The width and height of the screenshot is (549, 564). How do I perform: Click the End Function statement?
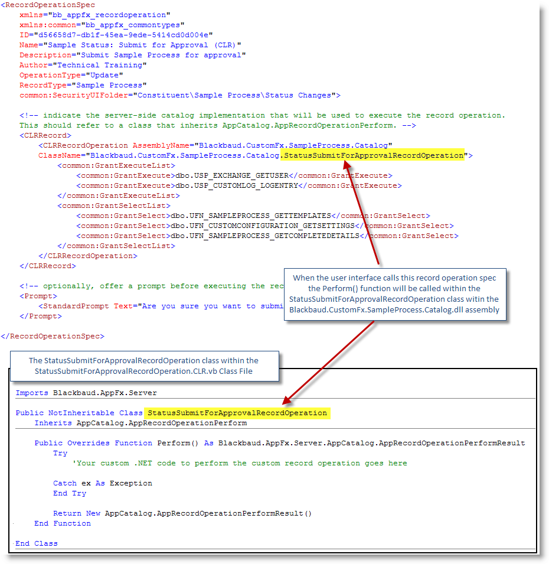(63, 524)
